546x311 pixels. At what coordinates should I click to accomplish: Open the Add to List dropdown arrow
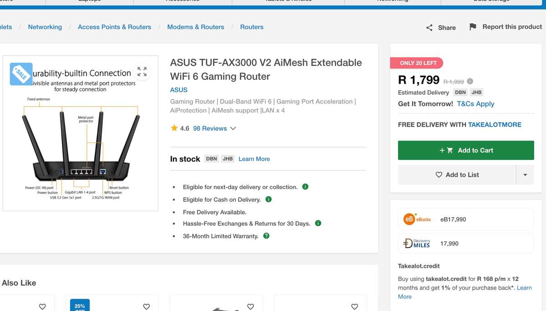point(526,174)
